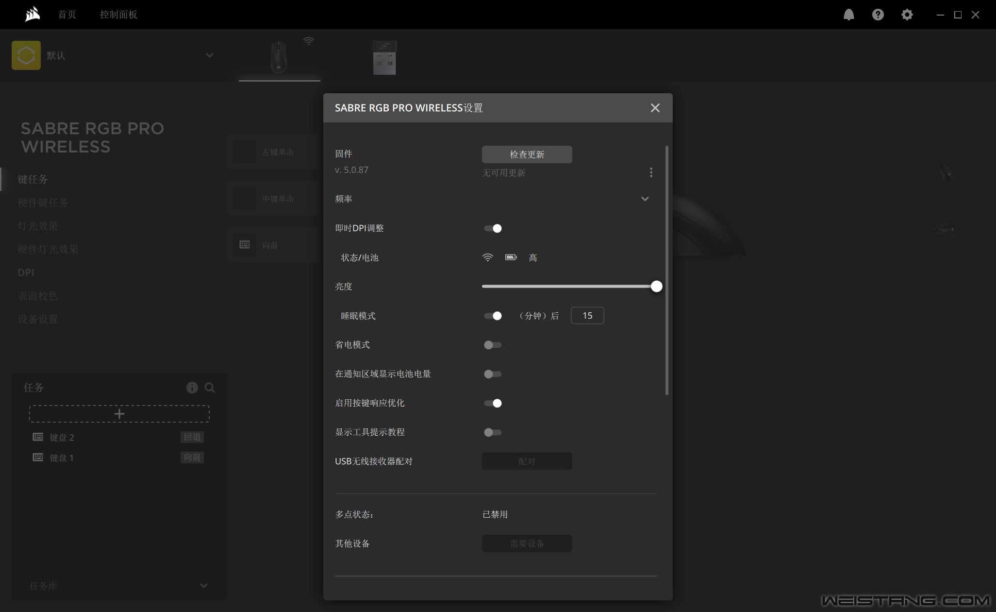Click side mouse view thumbnail at right
Viewport: 996px width, 612px height.
coord(945,229)
